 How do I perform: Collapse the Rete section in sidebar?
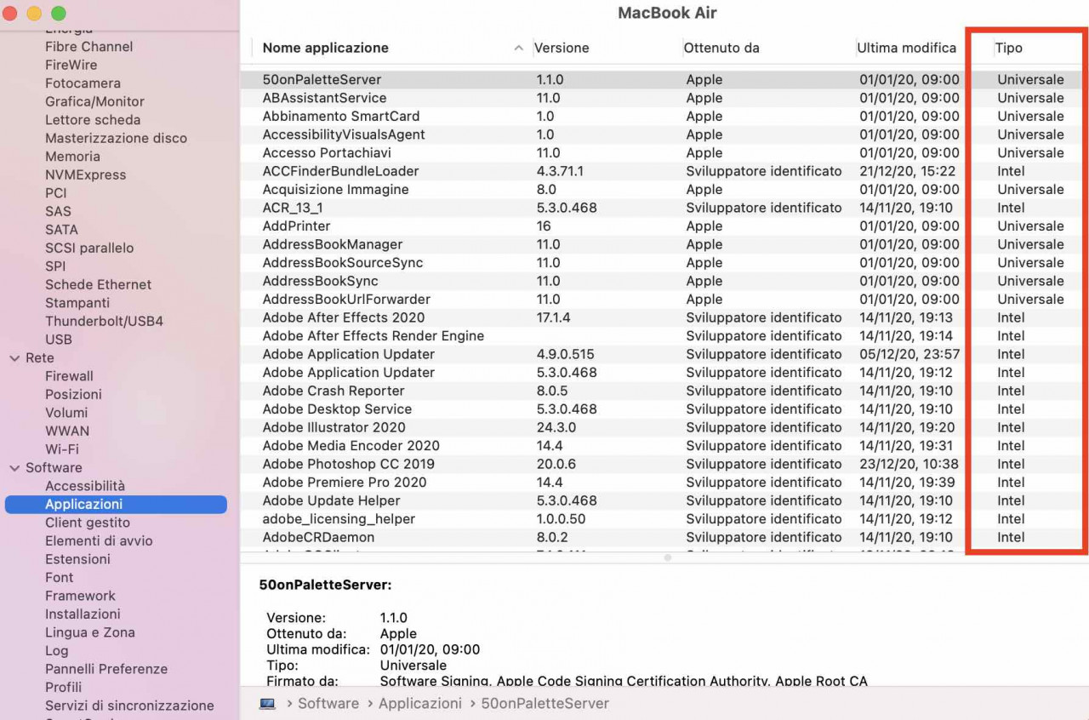tap(14, 358)
